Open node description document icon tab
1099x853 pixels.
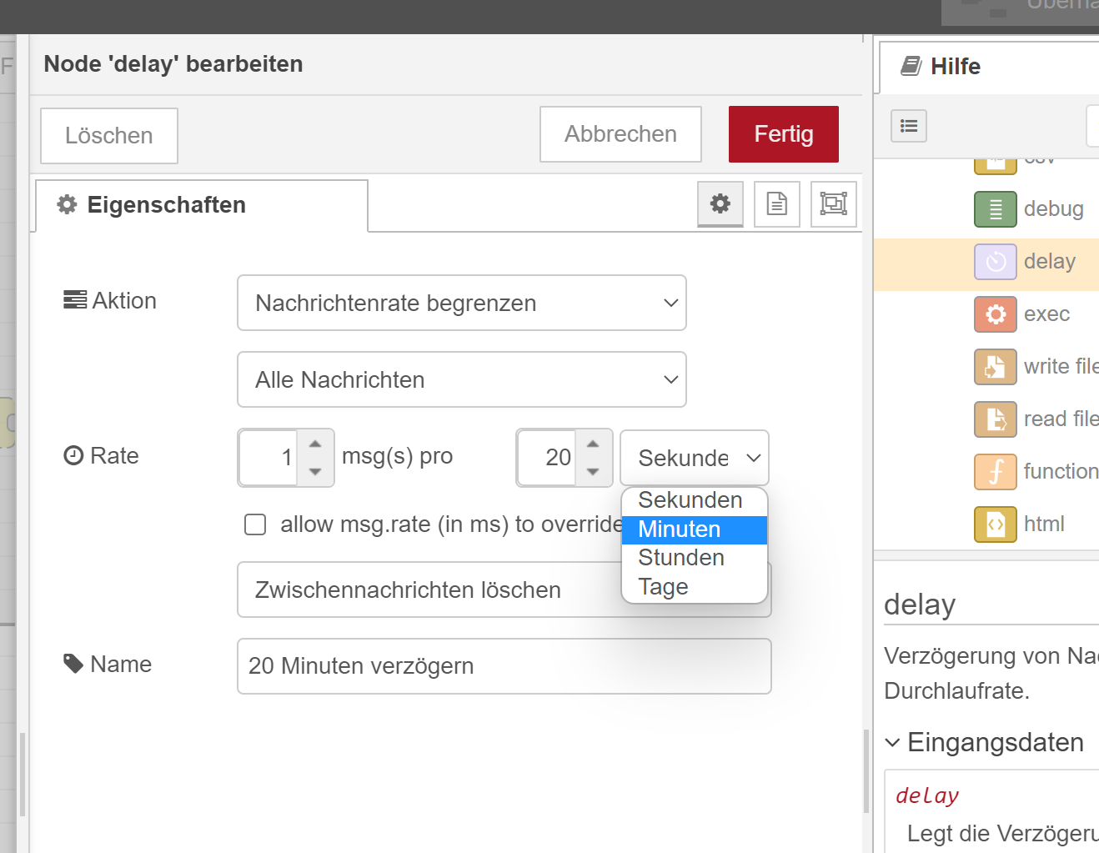777,203
